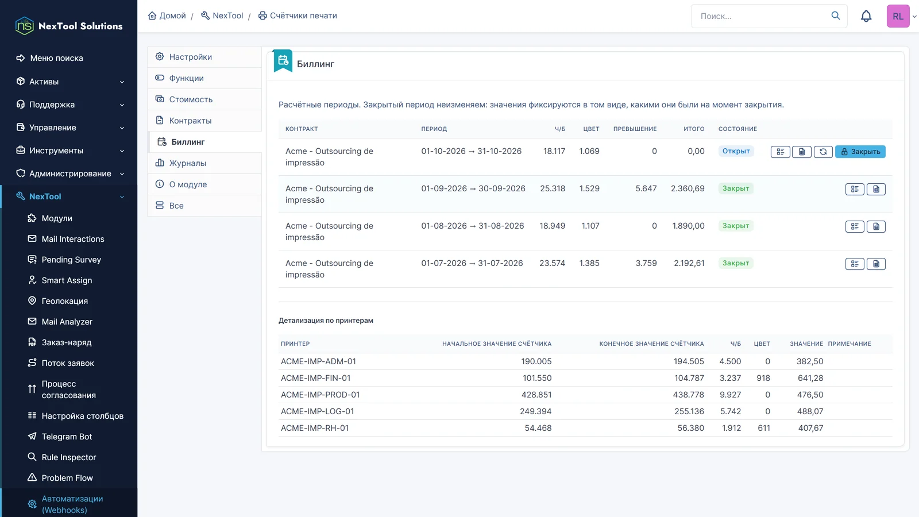
Task: Click the NexTool Solutions logo
Action: (x=69, y=26)
